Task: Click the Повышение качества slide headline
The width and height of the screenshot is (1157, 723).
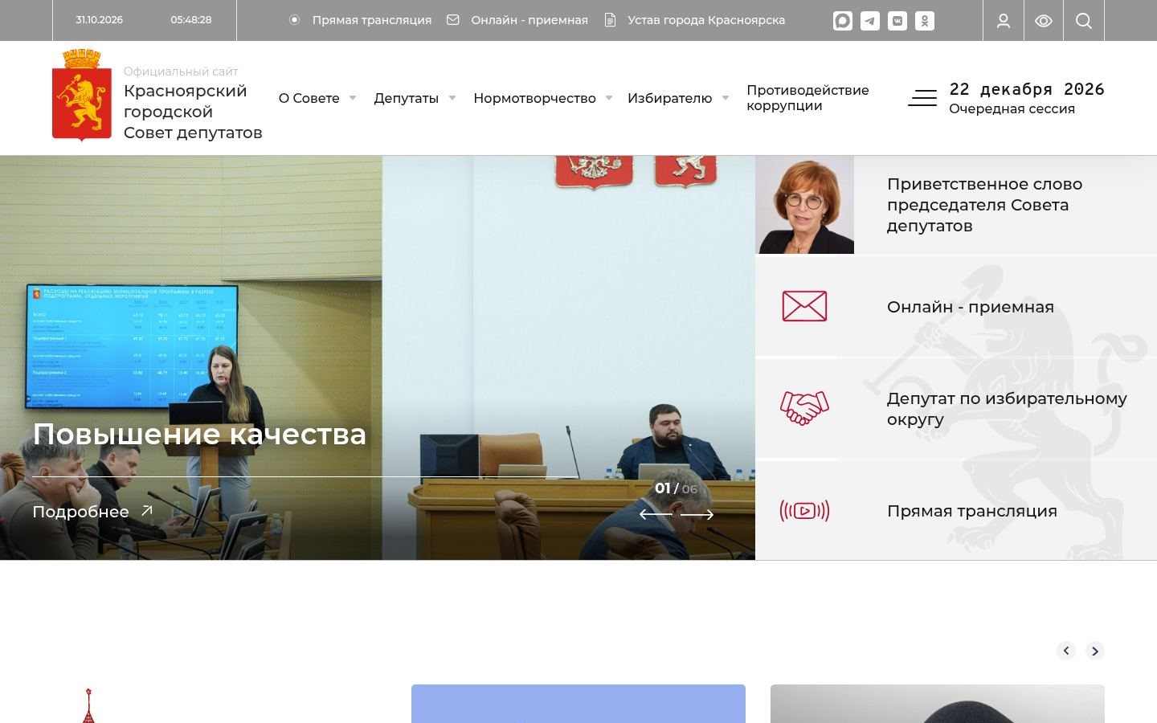Action: (x=199, y=434)
